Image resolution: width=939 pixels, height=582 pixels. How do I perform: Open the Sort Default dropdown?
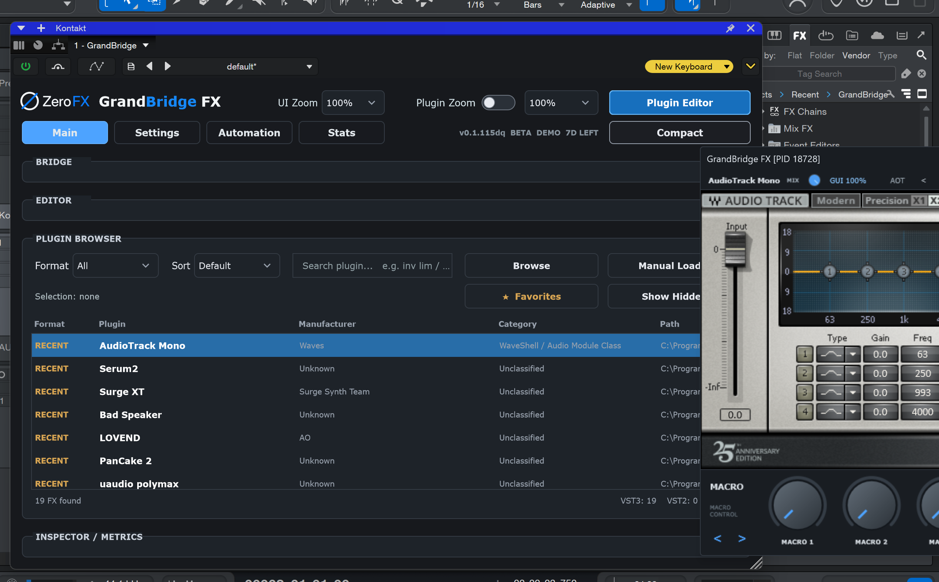(x=236, y=265)
